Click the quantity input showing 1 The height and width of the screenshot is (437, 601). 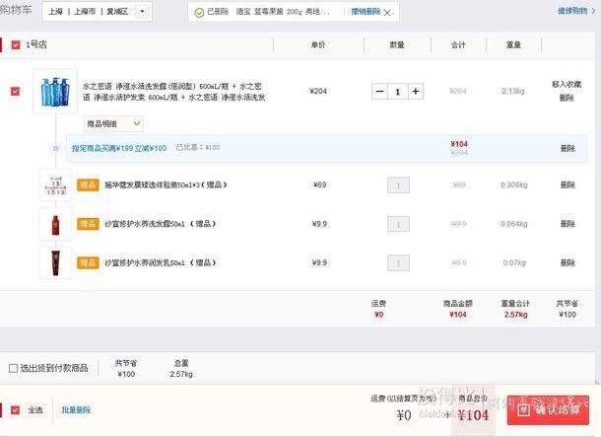(397, 92)
